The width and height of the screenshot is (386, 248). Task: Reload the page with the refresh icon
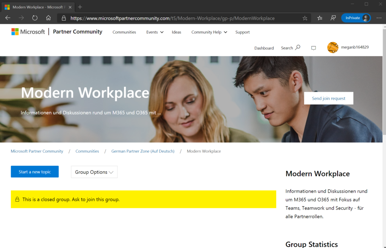[x=35, y=18]
